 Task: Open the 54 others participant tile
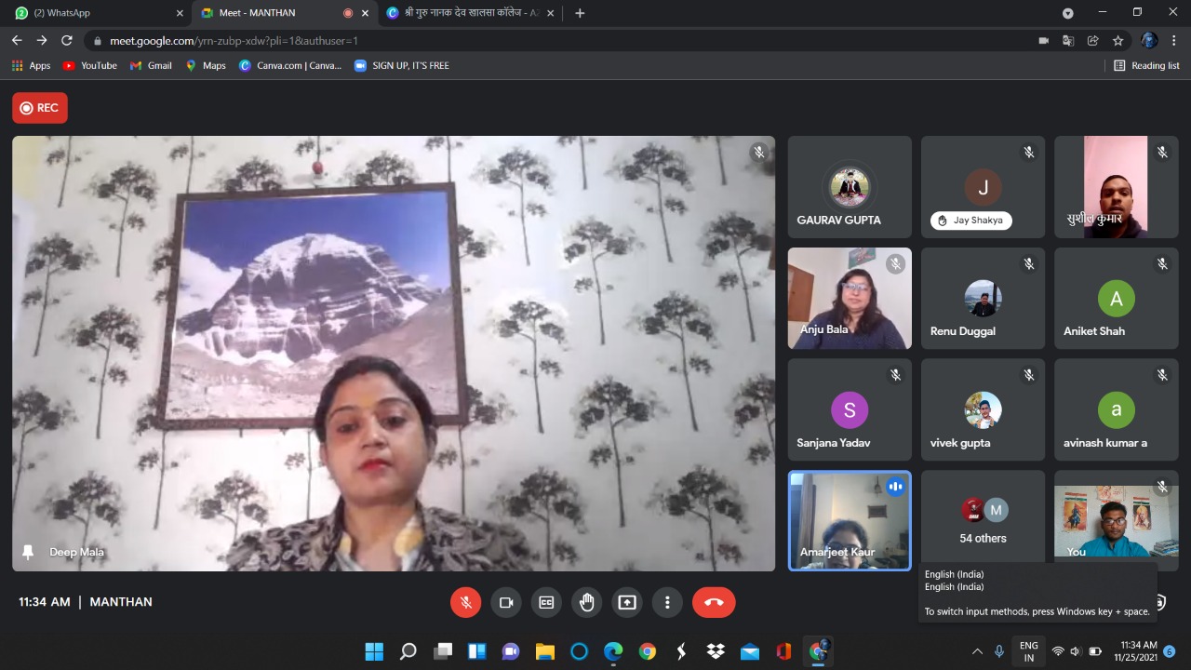(983, 520)
